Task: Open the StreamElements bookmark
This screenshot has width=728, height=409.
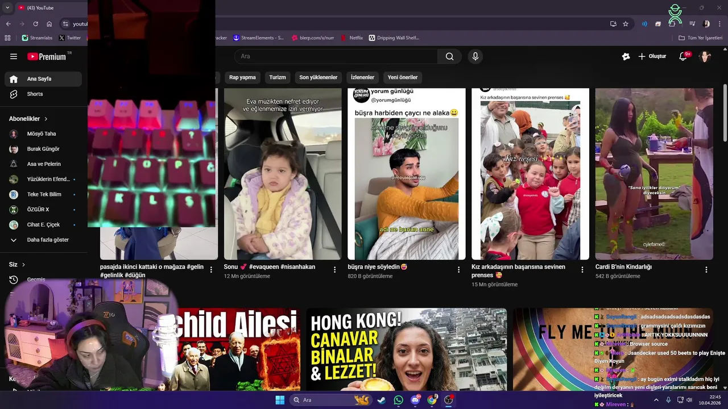Action: [259, 38]
